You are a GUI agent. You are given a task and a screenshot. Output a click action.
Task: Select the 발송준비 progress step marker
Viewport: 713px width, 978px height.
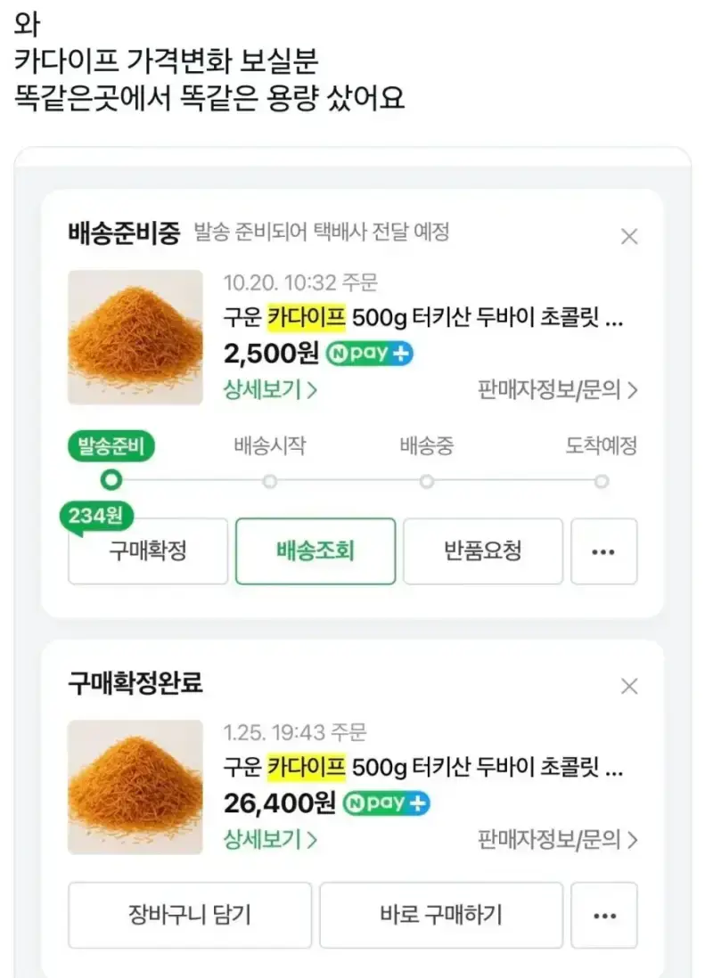[111, 480]
